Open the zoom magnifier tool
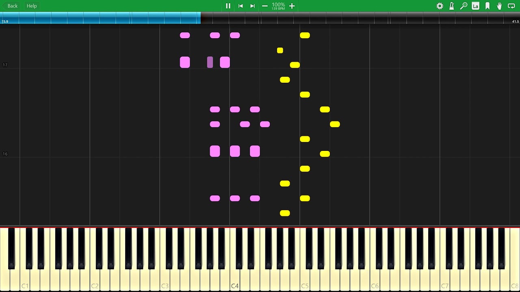 click(464, 6)
